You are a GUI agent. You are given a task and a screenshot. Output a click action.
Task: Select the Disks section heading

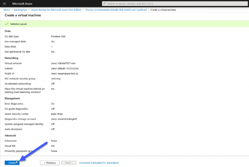(x=8, y=31)
